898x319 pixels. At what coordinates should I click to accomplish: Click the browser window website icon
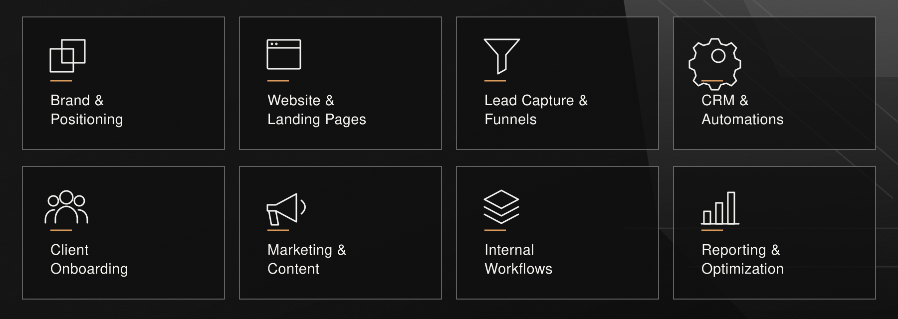click(284, 54)
